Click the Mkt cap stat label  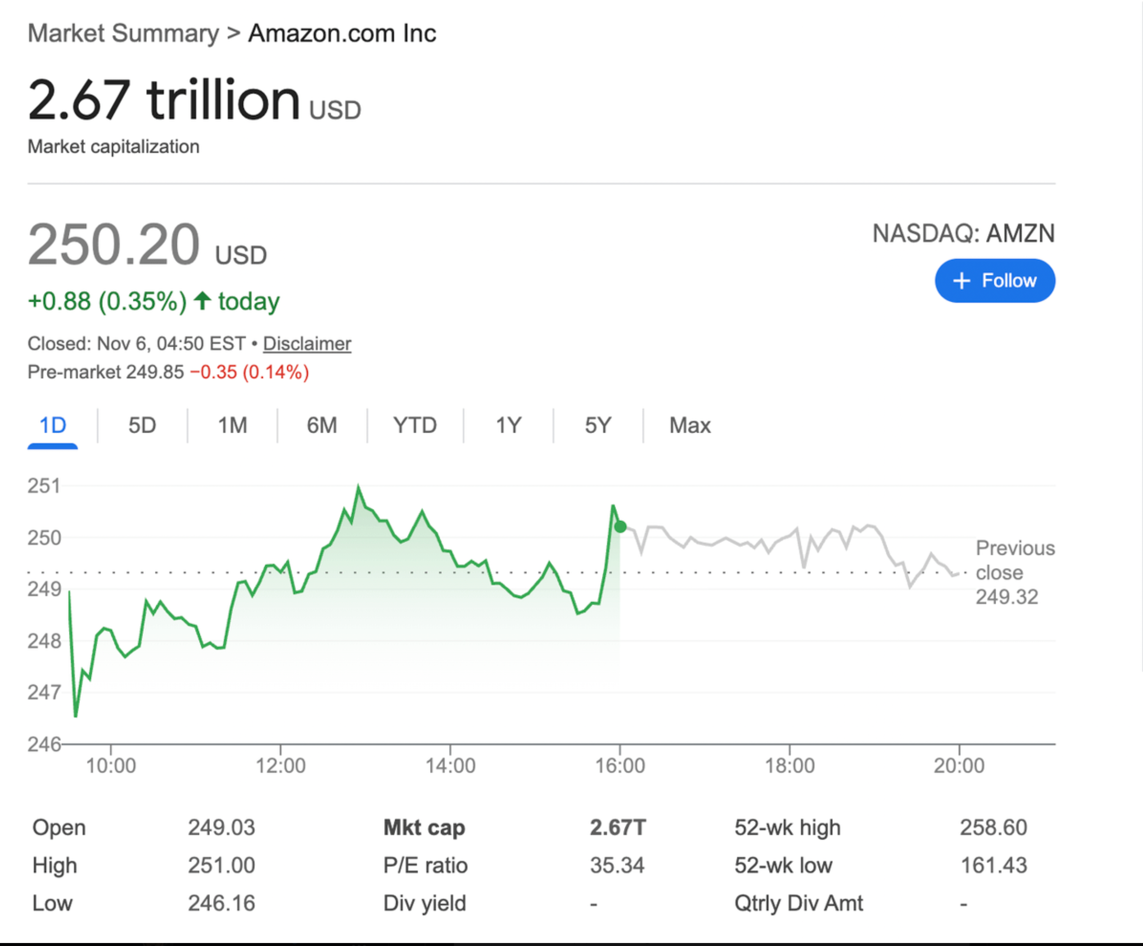tap(424, 827)
